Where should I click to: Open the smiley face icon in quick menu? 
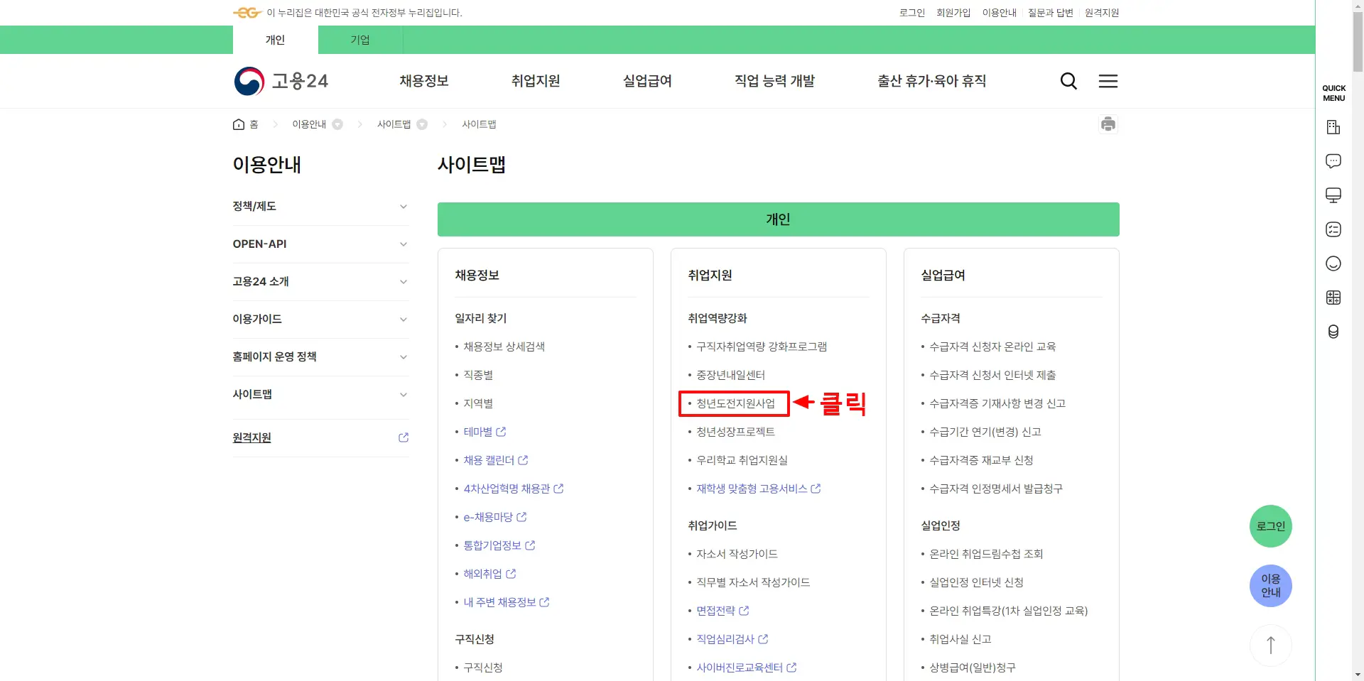(x=1333, y=263)
